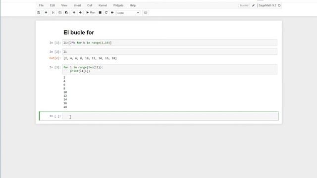Click the Out[2] list output text
317x178 pixels.
[90, 58]
